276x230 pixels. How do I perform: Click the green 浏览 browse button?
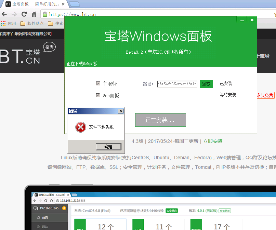[207, 84]
